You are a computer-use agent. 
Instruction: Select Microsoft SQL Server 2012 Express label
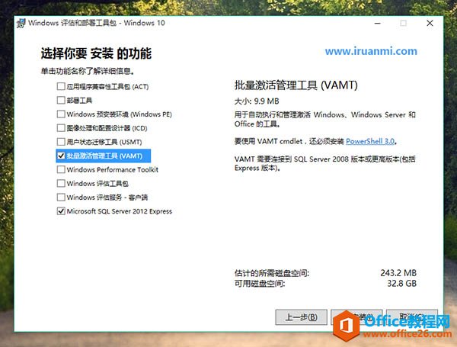click(x=120, y=211)
